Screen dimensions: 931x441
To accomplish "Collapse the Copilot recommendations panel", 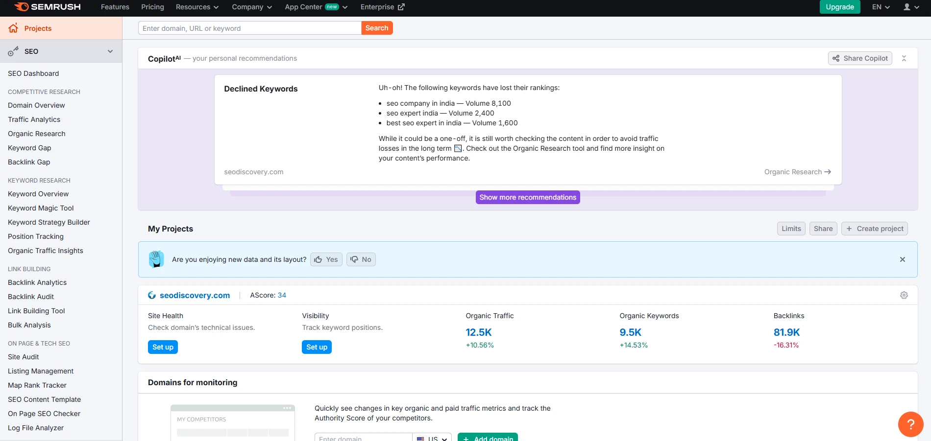I will click(904, 58).
